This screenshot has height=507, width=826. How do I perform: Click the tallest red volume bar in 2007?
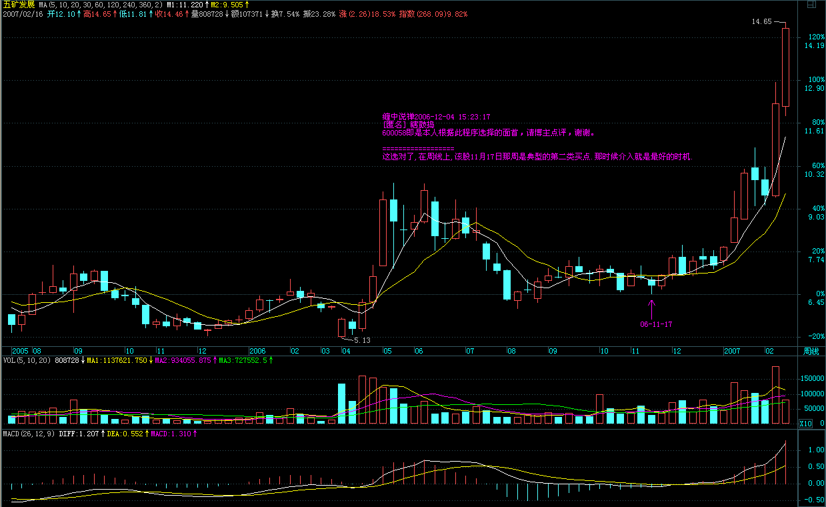tap(775, 395)
